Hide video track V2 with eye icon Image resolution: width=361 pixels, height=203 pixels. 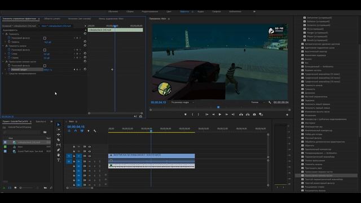tap(90, 152)
